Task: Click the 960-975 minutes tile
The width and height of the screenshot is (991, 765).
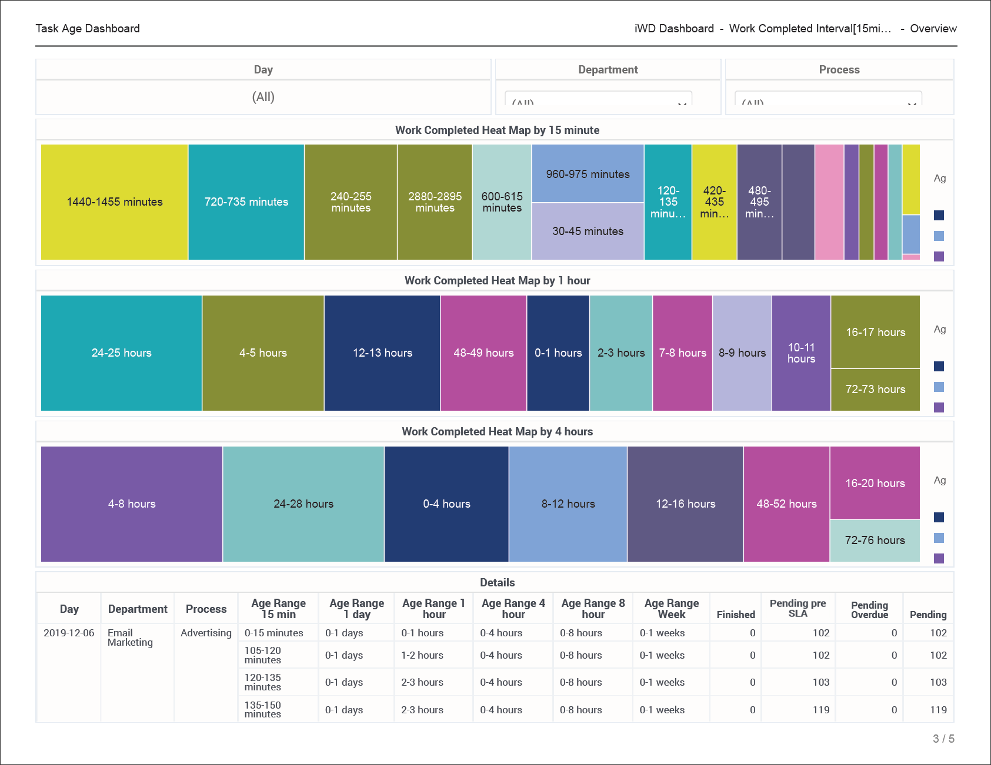Action: click(x=587, y=174)
